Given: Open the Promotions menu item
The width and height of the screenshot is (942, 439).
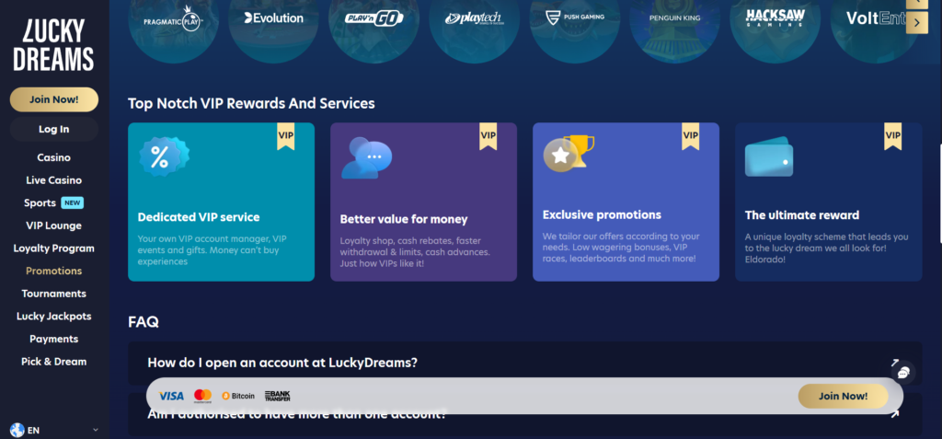Looking at the screenshot, I should click(53, 271).
